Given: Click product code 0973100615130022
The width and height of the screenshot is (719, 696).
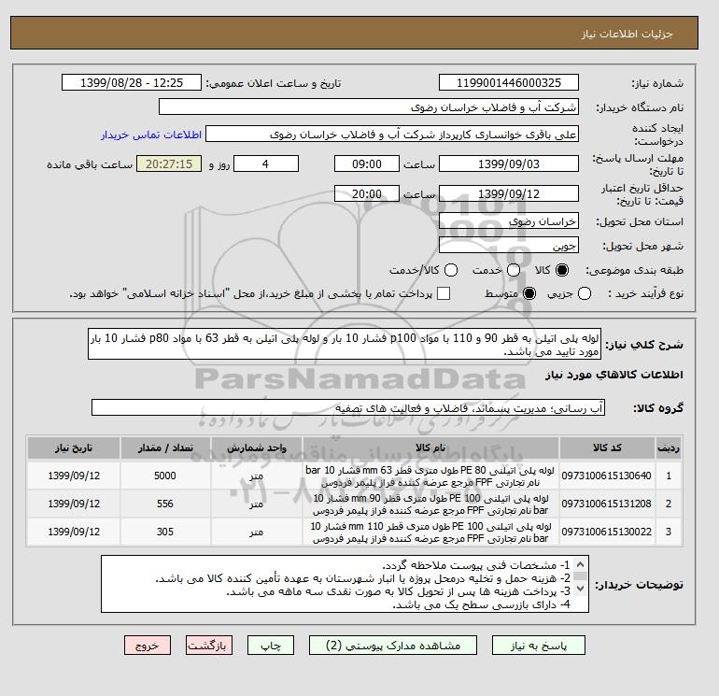Looking at the screenshot, I should click(x=606, y=532).
